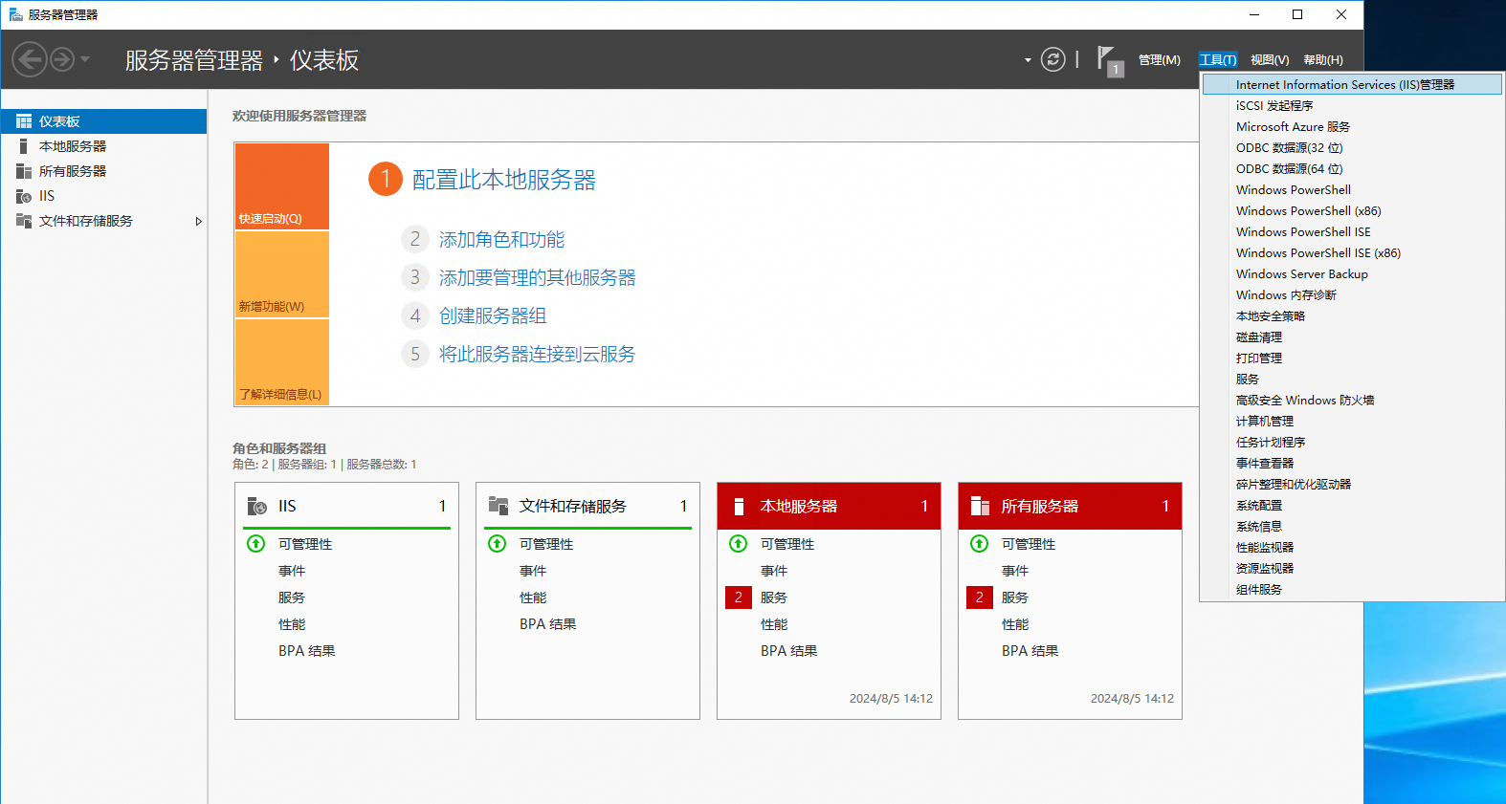Image resolution: width=1506 pixels, height=804 pixels.
Task: Click the 快速启动(Q) tile
Action: [x=281, y=186]
